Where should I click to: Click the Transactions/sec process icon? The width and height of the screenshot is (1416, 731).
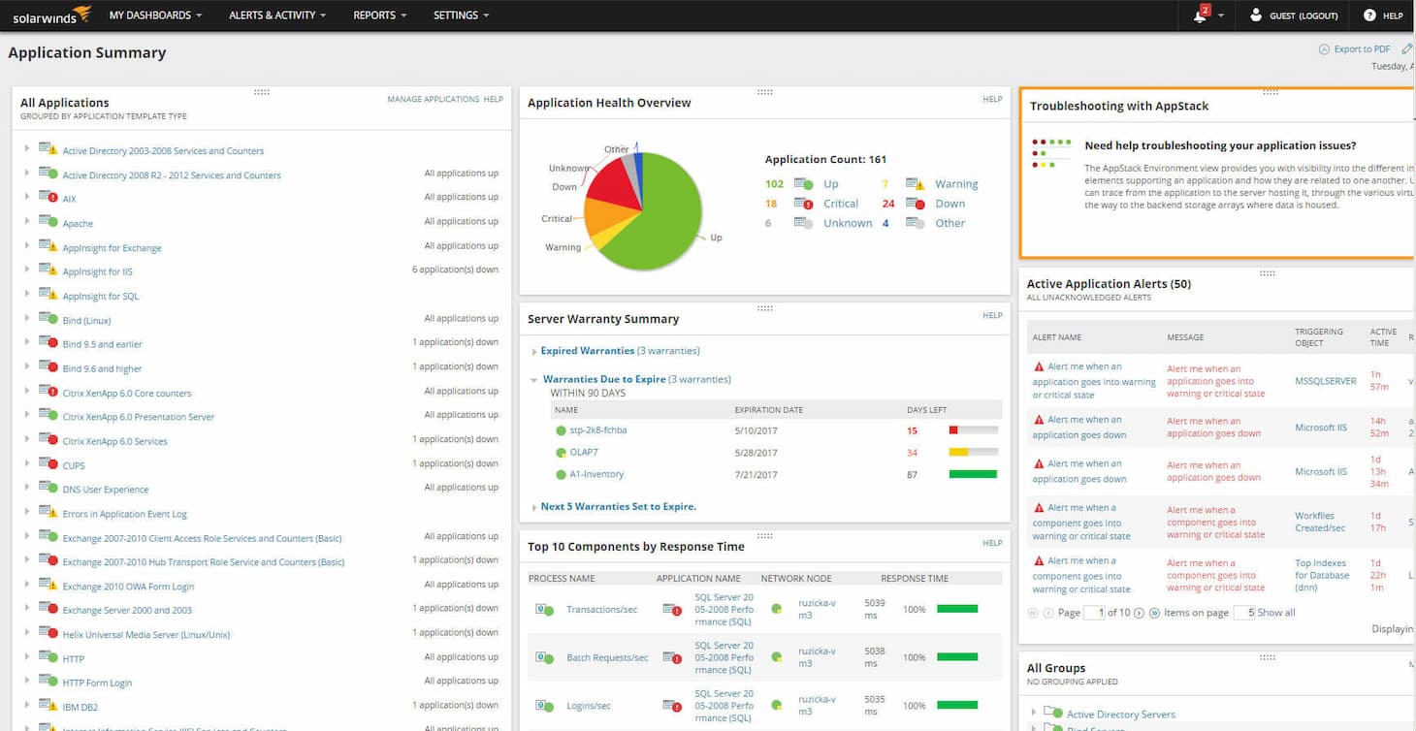coord(544,609)
